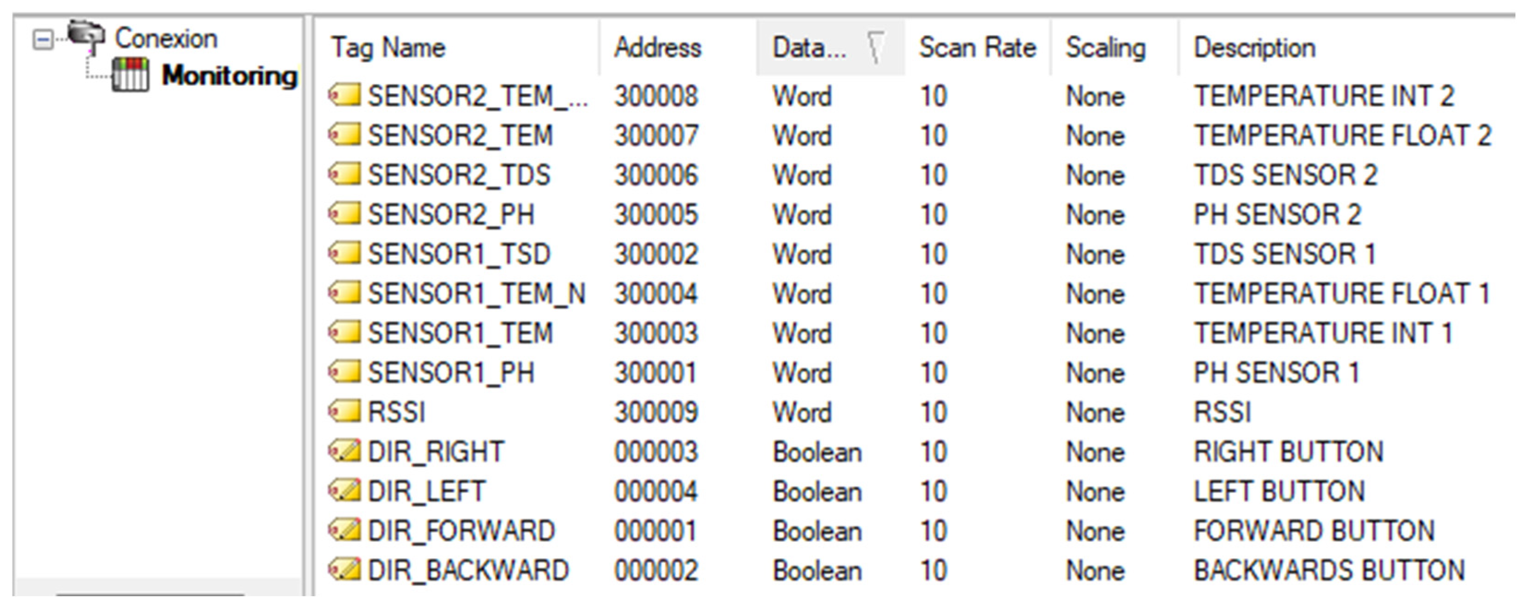
Task: Click the SENSOR2_TDS tag icon
Action: coord(345,175)
